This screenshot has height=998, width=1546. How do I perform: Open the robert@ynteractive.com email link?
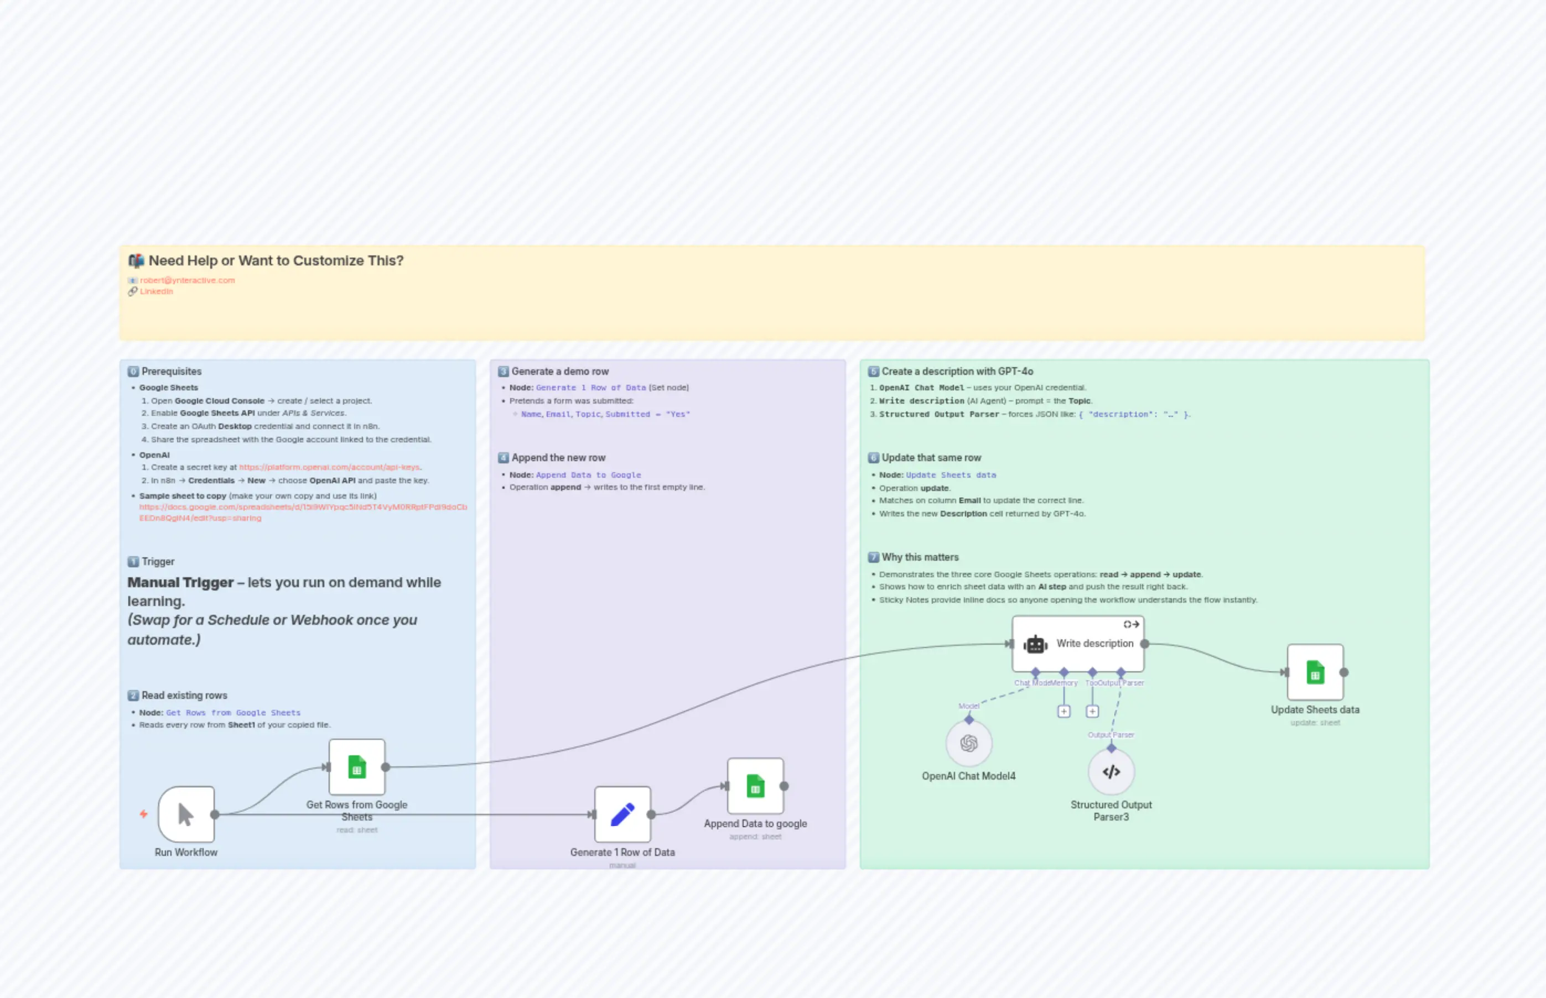coord(188,280)
